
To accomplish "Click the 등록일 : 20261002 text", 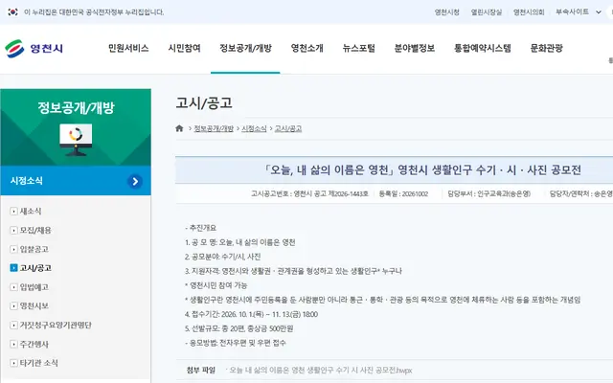I will pyautogui.click(x=403, y=193).
